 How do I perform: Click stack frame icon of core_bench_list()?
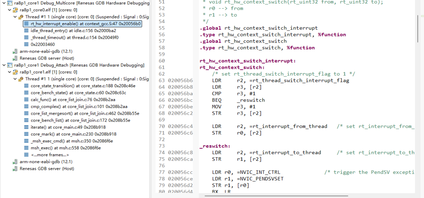coord(26,121)
